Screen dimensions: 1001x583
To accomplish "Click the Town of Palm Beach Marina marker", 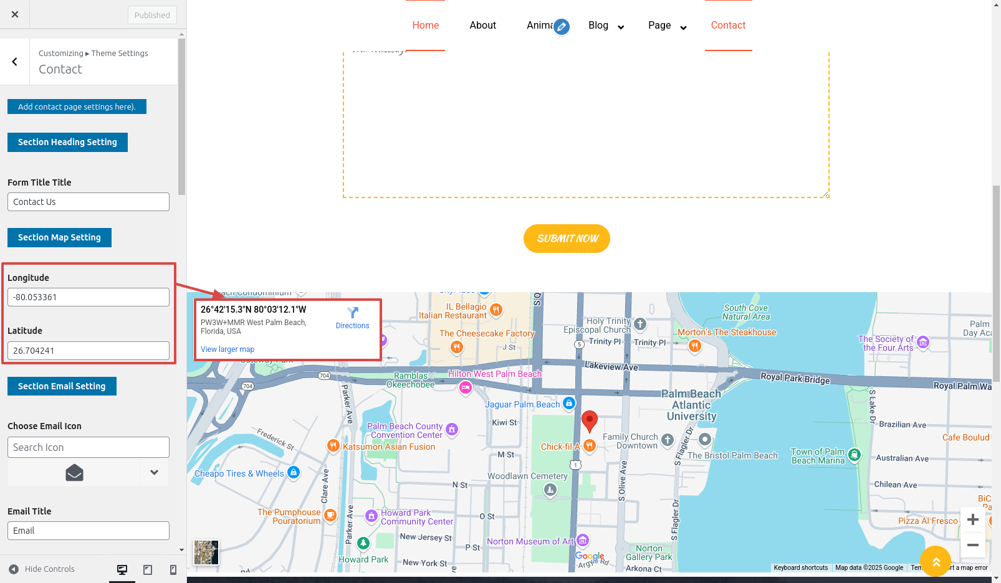I will (855, 455).
